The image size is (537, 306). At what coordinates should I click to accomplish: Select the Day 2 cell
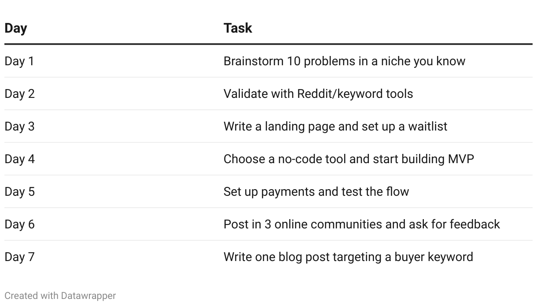point(19,93)
